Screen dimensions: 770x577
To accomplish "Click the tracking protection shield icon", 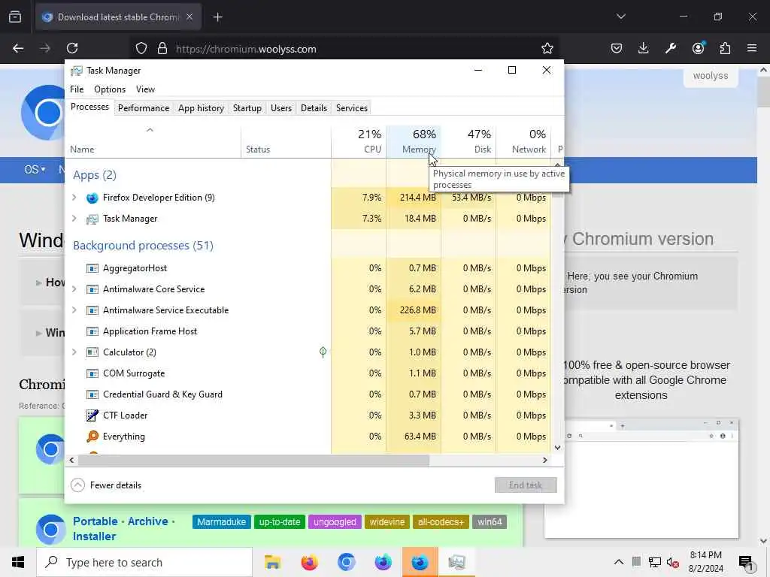I will coord(141,49).
